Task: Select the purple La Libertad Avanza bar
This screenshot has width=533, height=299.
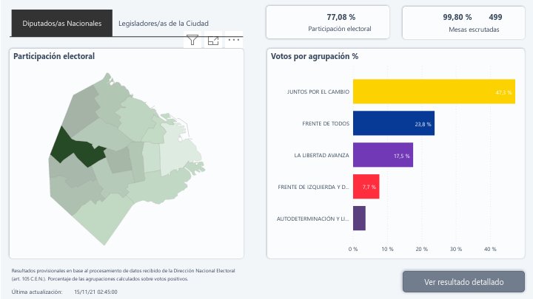Action: [383, 155]
